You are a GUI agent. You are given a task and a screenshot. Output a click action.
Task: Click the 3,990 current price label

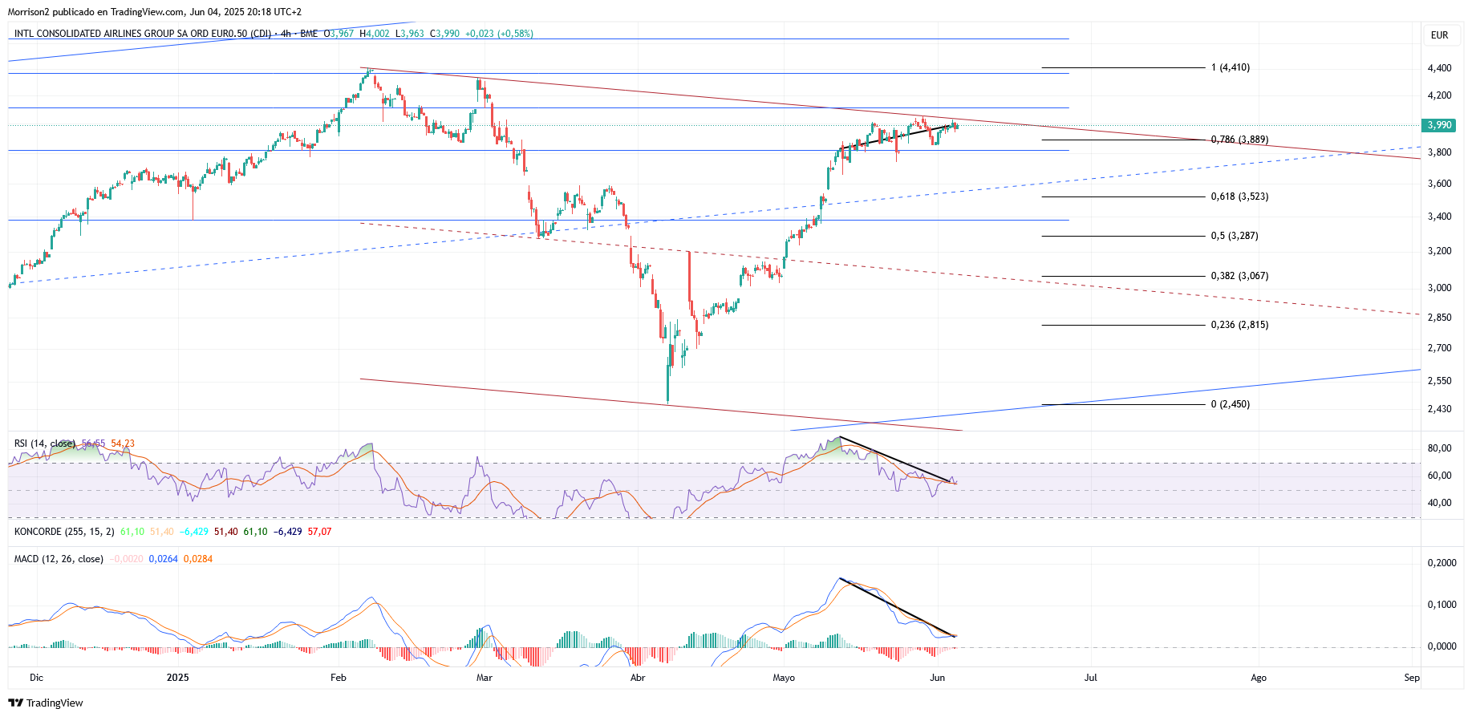pyautogui.click(x=1439, y=125)
